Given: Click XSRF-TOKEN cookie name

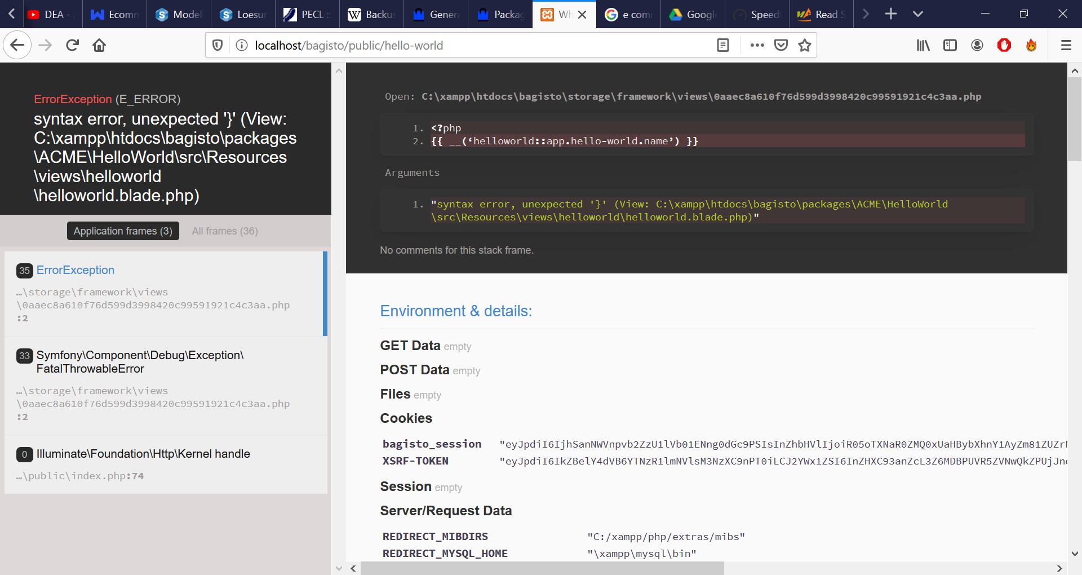Looking at the screenshot, I should pyautogui.click(x=416, y=461).
